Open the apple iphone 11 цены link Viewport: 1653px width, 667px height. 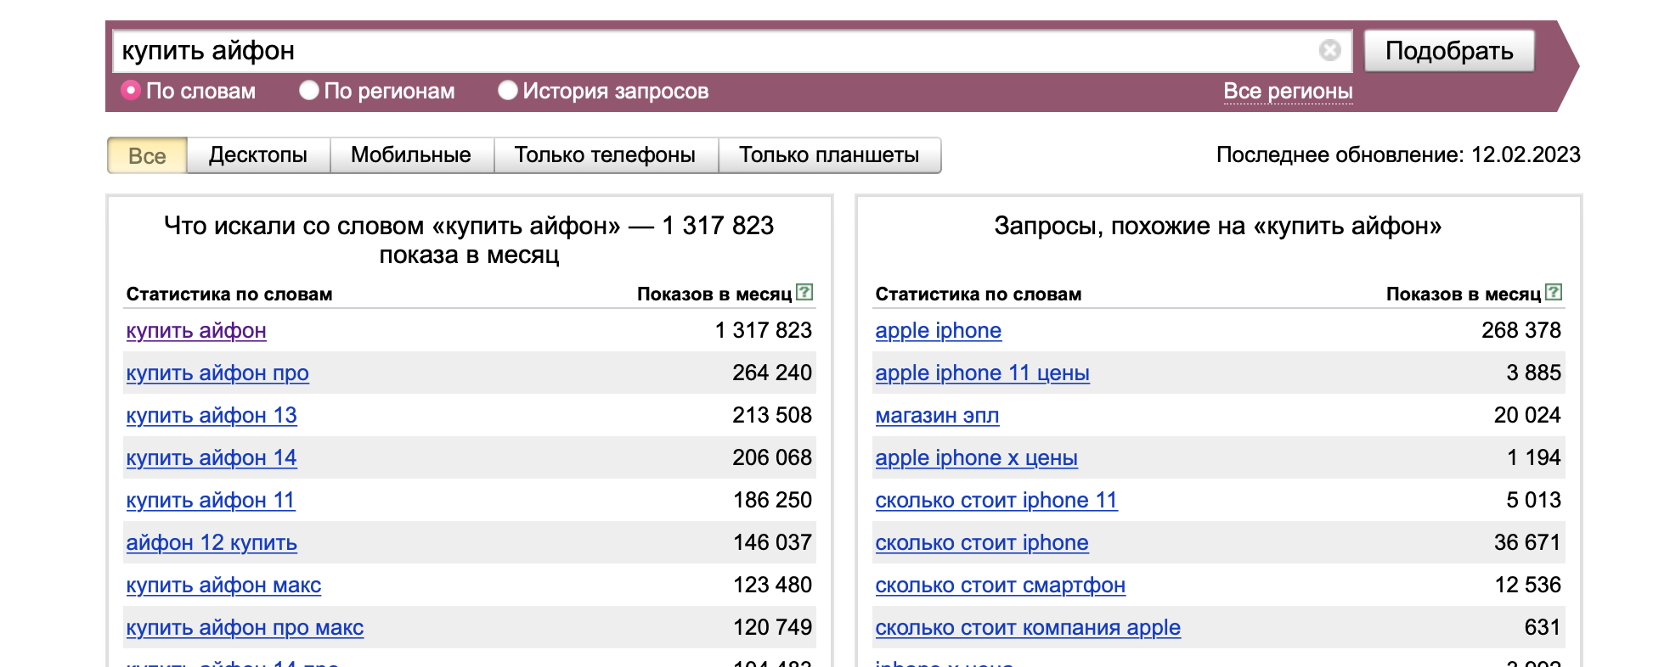982,373
